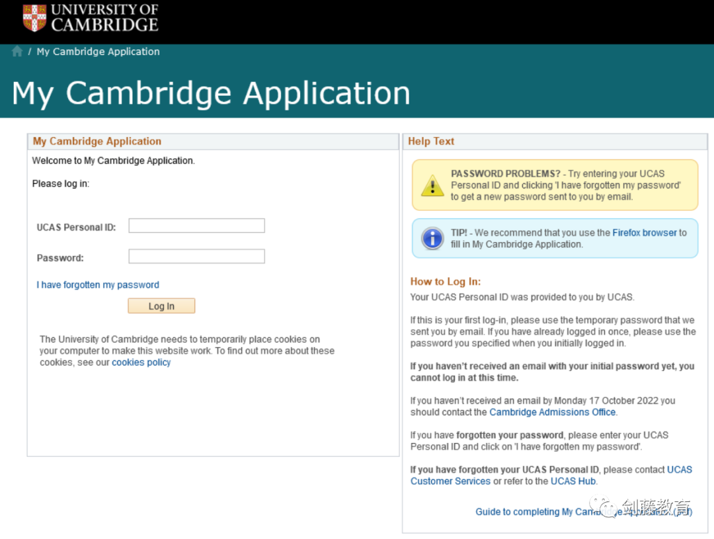Viewport: 714px width, 539px height.
Task: Click the large My Cambridge Application heading
Action: point(211,93)
